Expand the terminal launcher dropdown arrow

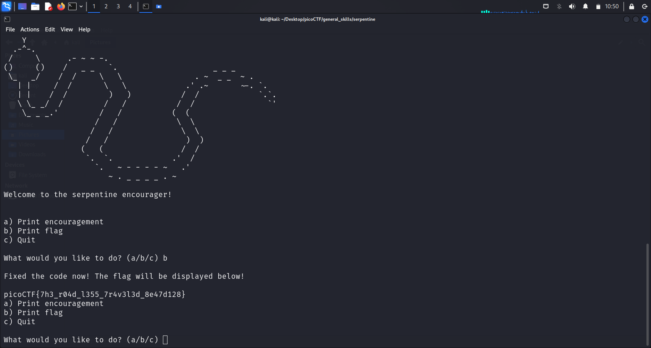81,6
